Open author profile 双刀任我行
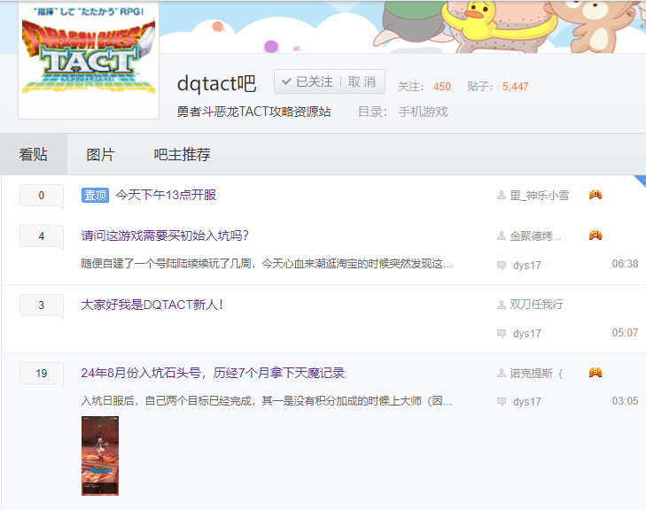The image size is (646, 510). point(536,305)
